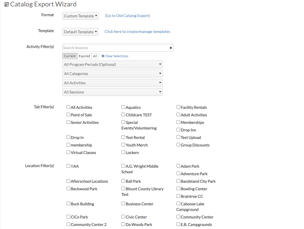Check the Adam Park location checkbox
This screenshot has height=229, width=304.
click(178, 166)
